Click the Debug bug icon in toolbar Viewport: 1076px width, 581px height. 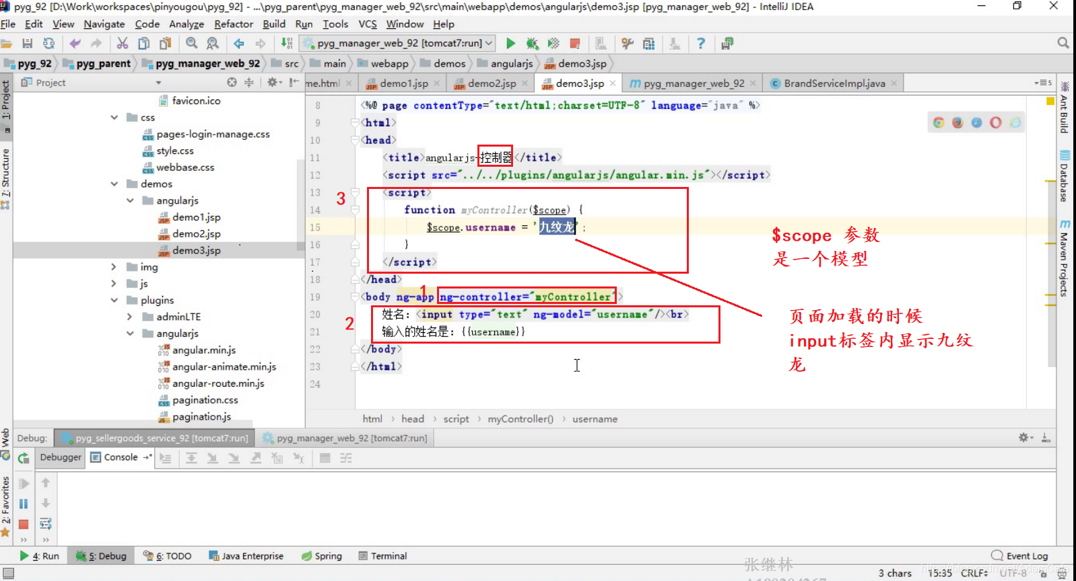[532, 43]
